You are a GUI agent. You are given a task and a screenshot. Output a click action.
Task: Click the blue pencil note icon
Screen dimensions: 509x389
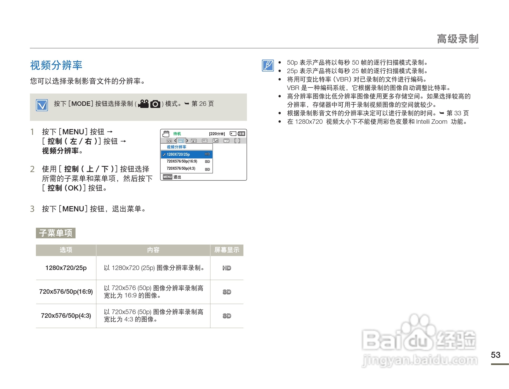click(268, 65)
